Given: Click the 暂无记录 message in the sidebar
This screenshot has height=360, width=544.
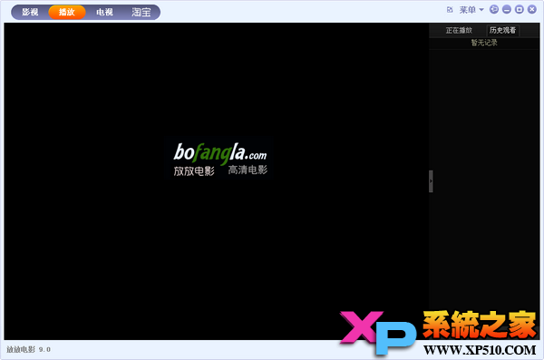Looking at the screenshot, I should coord(484,43).
